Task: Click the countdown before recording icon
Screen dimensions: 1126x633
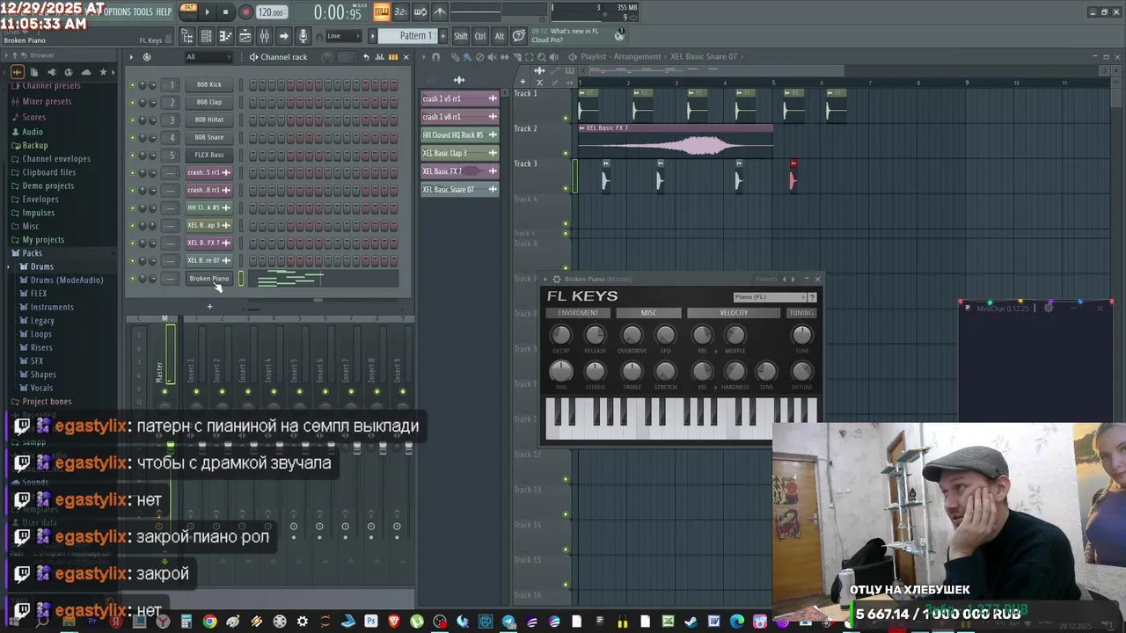Action: [401, 12]
